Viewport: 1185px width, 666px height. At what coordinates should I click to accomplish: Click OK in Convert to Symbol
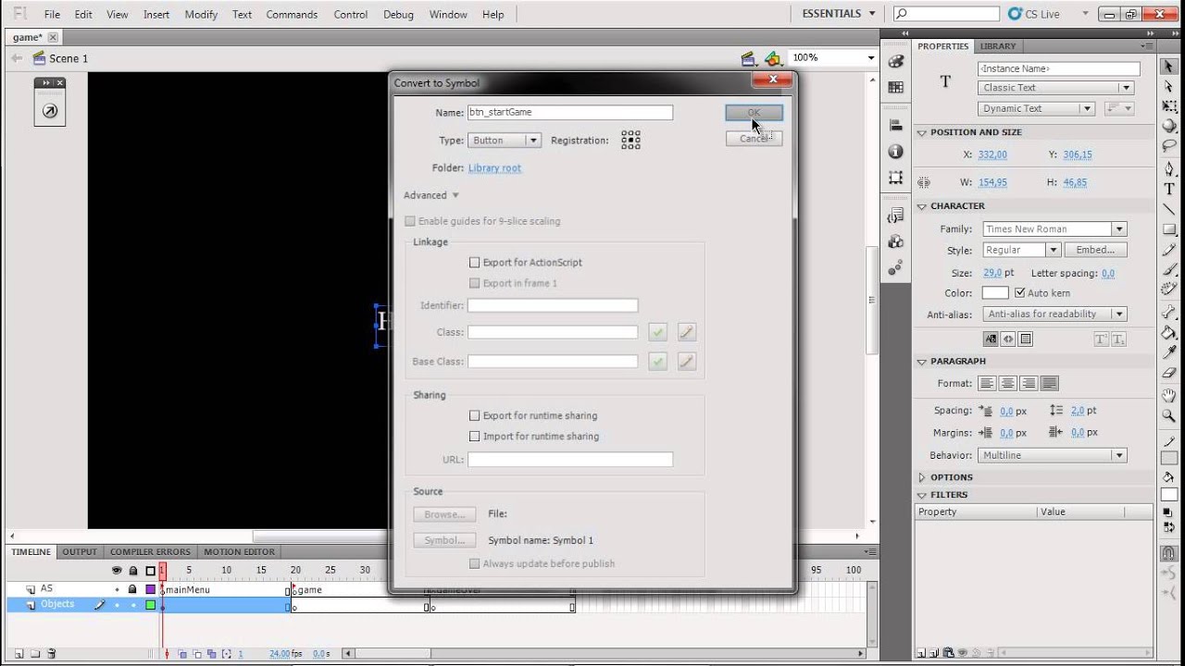coord(754,113)
